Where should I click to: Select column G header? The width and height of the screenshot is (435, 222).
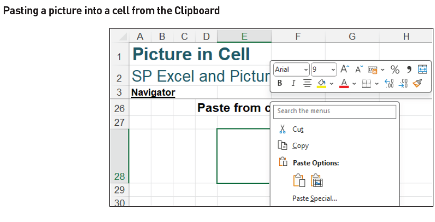[x=352, y=36]
